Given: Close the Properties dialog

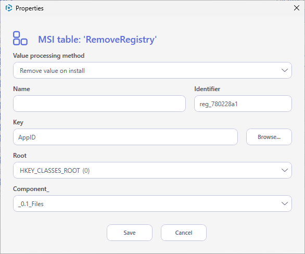Looking at the screenshot, I should pos(297,8).
